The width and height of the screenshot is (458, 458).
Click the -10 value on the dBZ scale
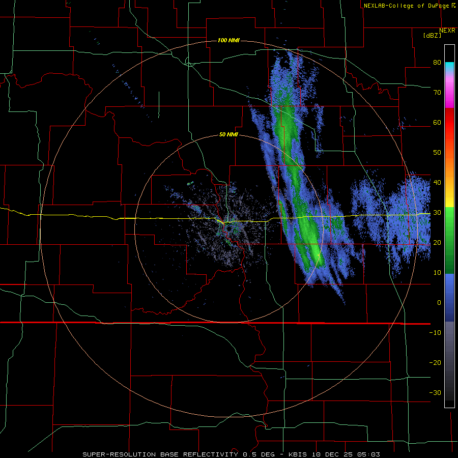435,333
